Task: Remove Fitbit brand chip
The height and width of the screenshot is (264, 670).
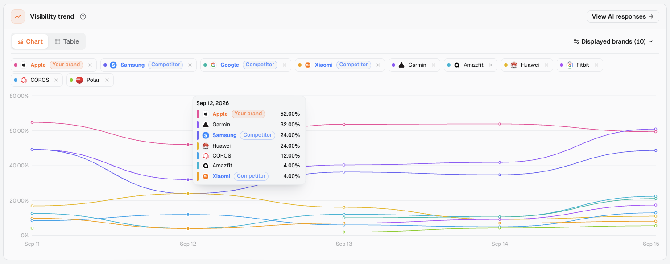Action: [597, 65]
